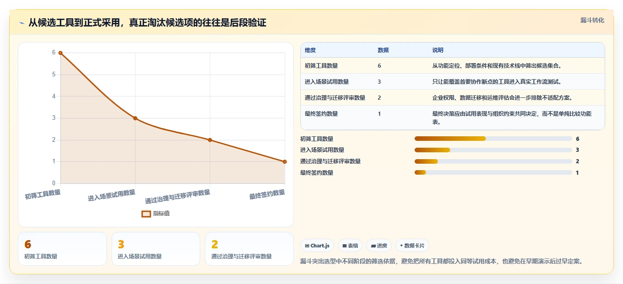Click the 指标值 legend label
623x284 pixels.
161,214
